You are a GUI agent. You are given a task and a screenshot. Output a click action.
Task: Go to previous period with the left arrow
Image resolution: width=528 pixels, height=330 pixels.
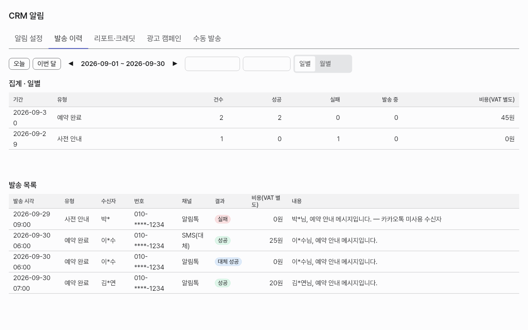click(71, 64)
